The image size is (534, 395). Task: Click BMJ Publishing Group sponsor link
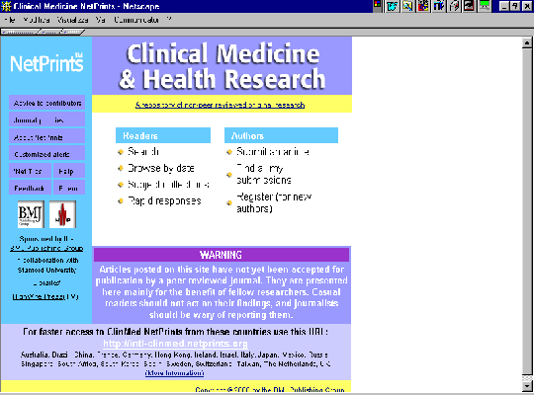click(x=46, y=249)
